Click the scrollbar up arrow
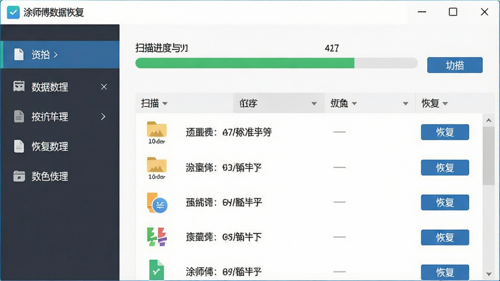The height and width of the screenshot is (281, 500). coord(488,120)
